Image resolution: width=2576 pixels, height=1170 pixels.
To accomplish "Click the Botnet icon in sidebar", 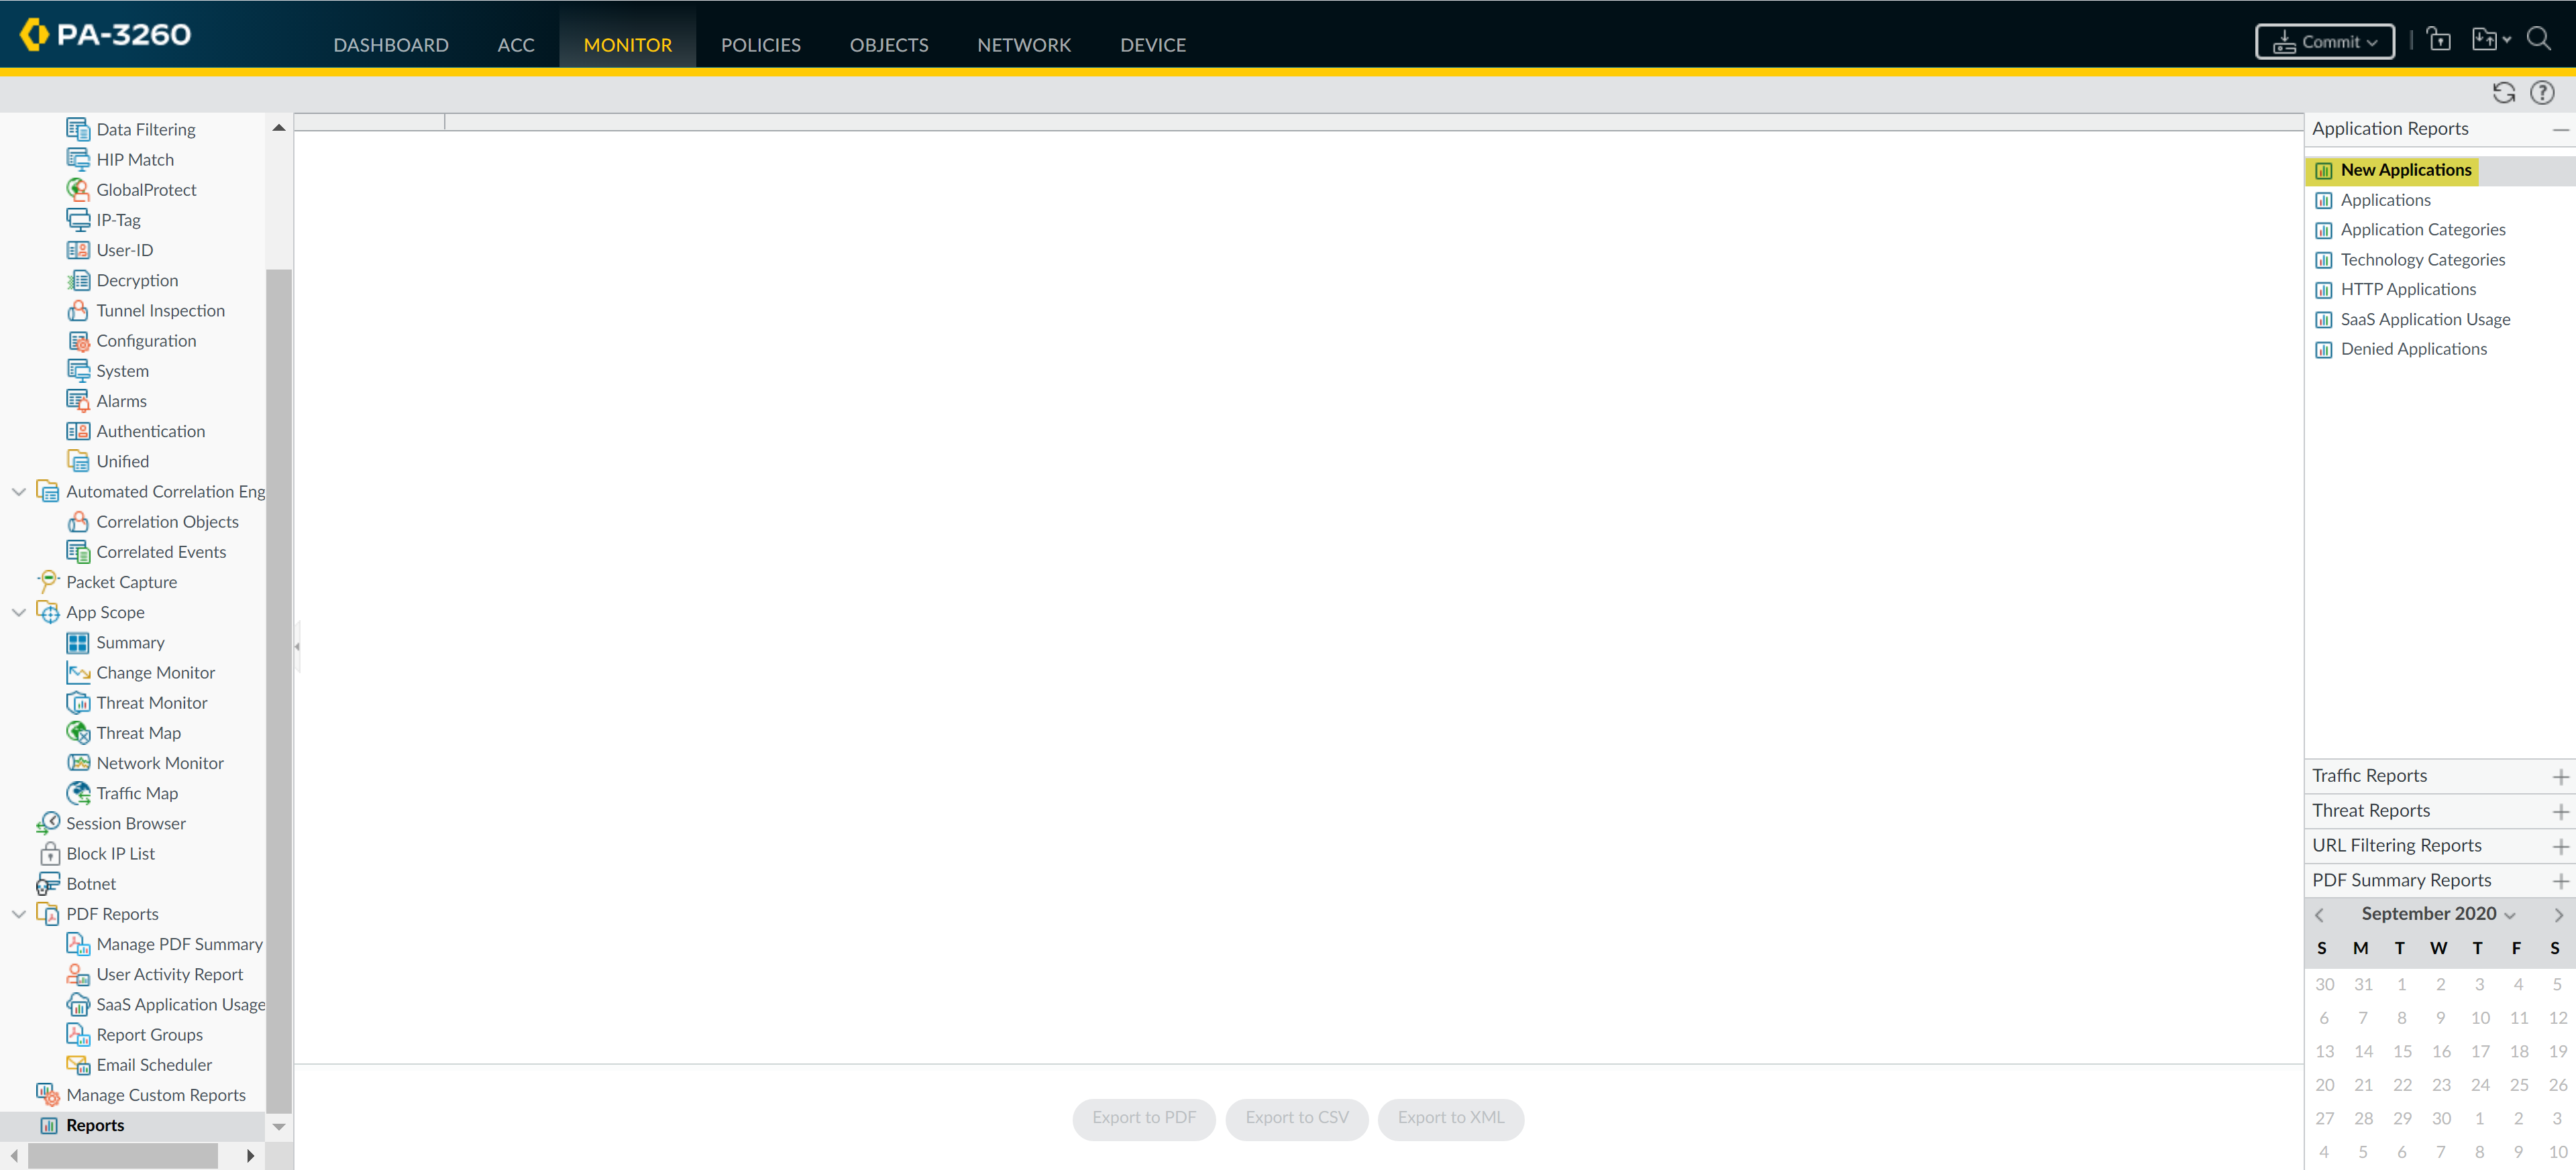I will [48, 883].
